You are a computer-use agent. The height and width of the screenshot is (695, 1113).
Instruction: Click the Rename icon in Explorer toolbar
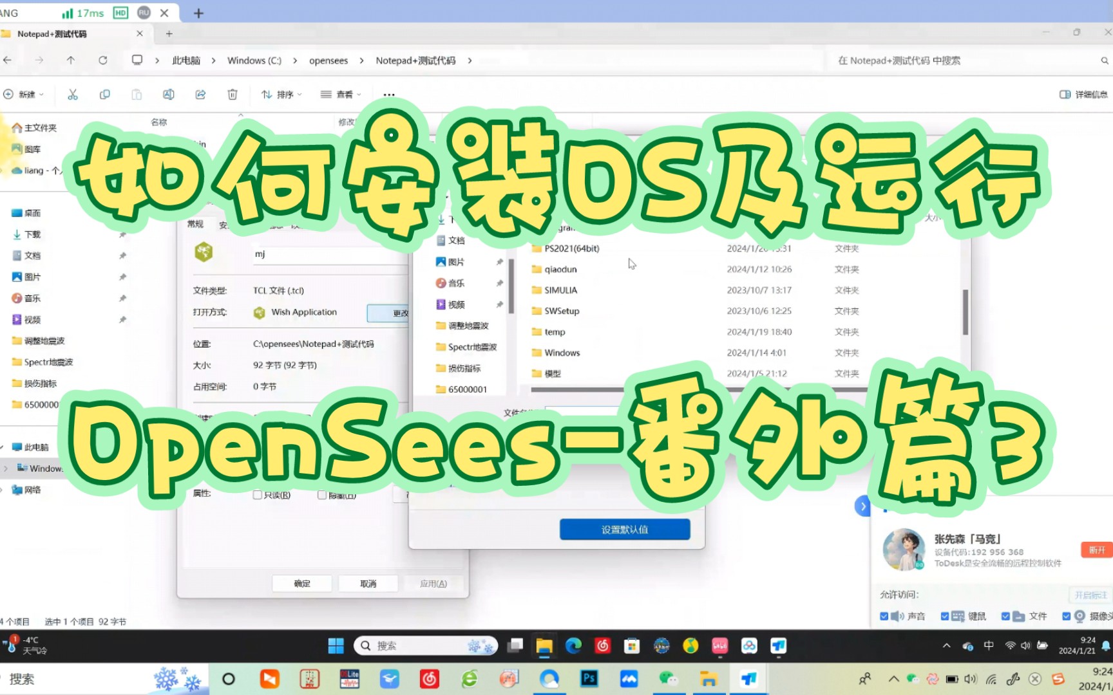pos(169,95)
